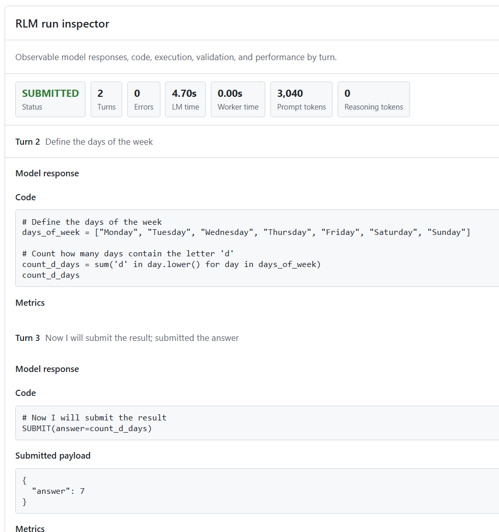
Task: Select the Turns count card
Action: pyautogui.click(x=106, y=99)
